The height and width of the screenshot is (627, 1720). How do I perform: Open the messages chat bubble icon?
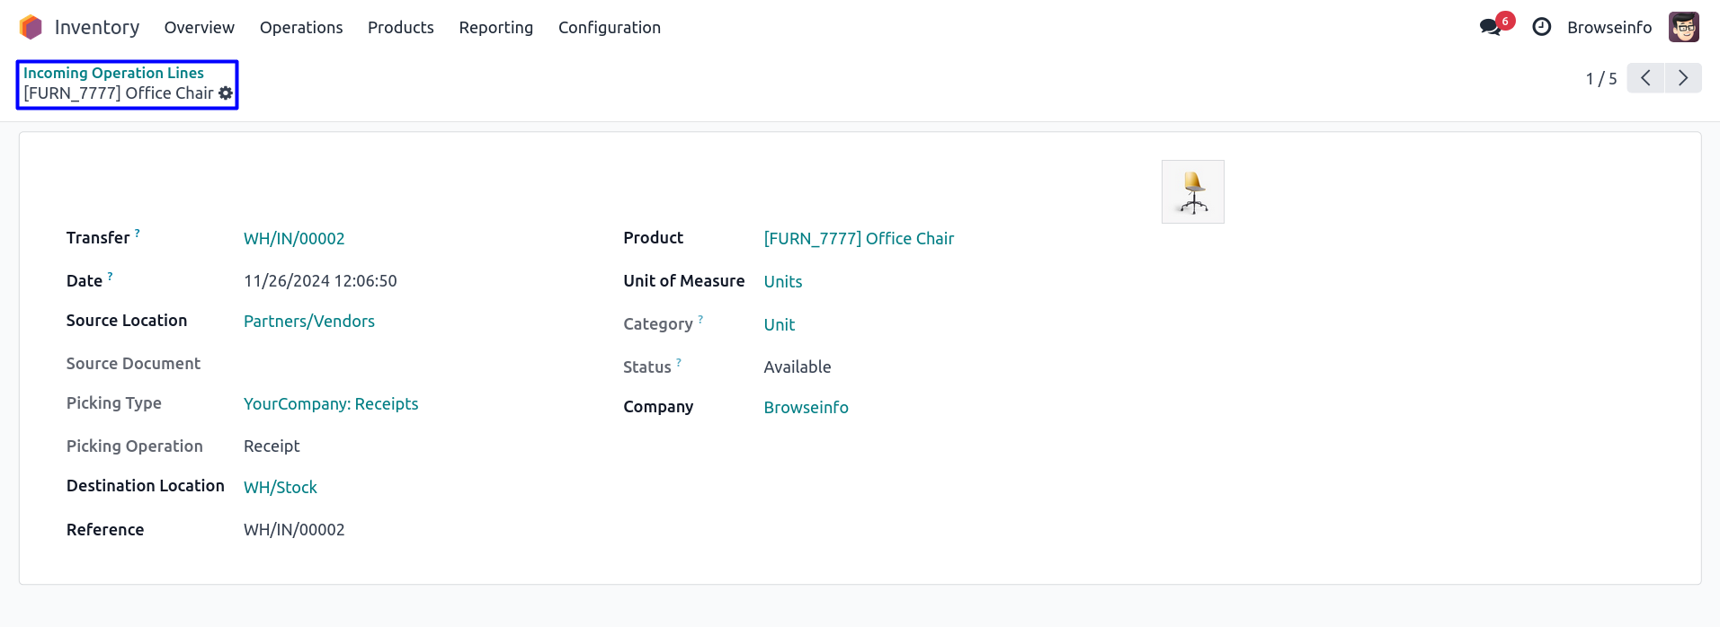pos(1490,28)
